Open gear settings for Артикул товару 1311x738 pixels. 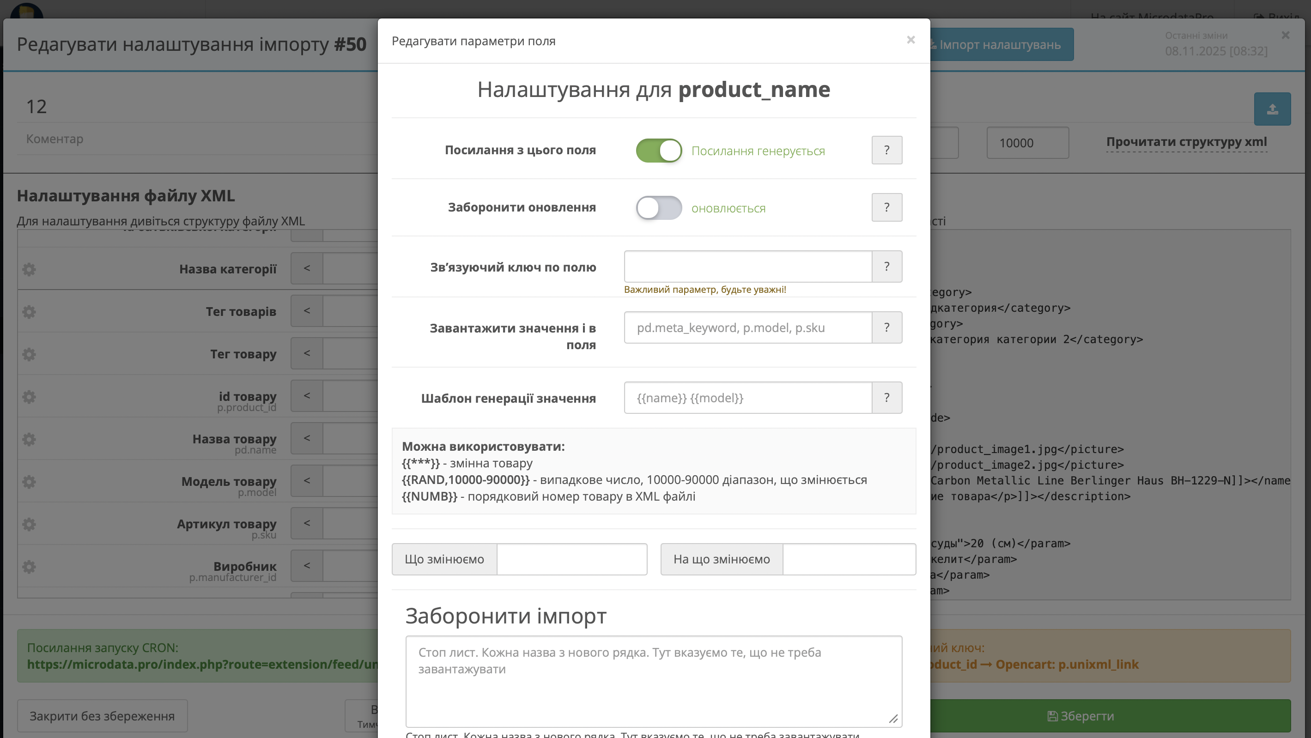(x=29, y=524)
